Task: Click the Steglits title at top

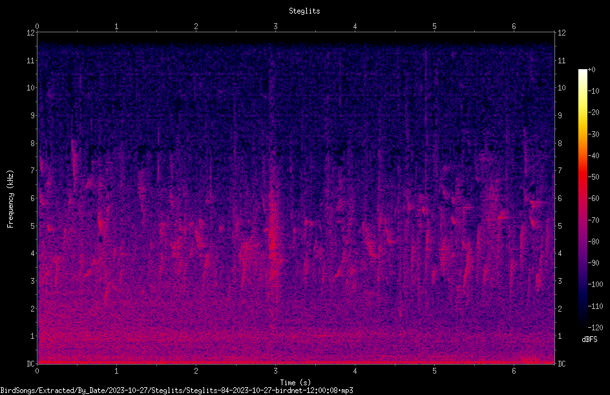Action: point(304,11)
